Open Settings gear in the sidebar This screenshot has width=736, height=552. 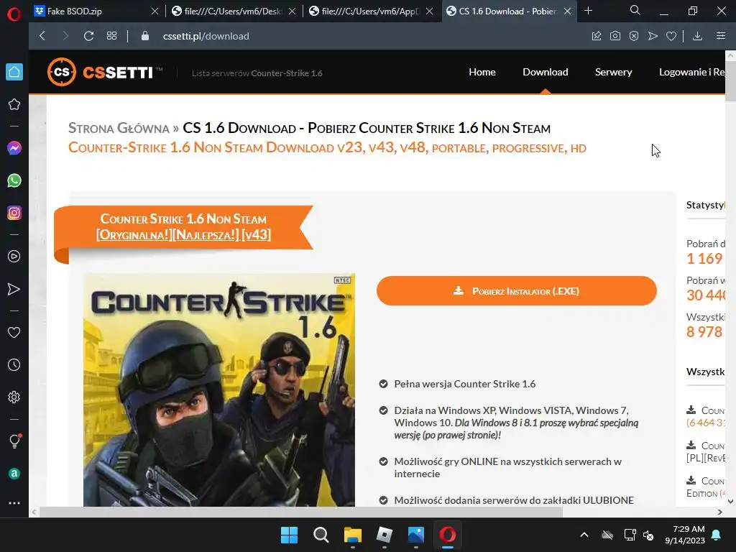[x=14, y=397]
